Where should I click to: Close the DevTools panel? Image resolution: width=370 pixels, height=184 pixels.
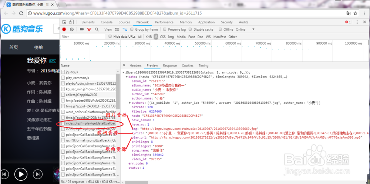(x=364, y=22)
